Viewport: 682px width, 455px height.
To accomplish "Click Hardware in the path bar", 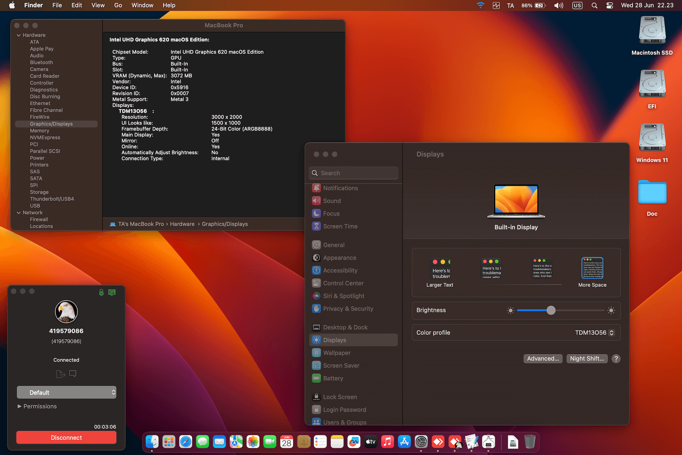I will (x=182, y=224).
